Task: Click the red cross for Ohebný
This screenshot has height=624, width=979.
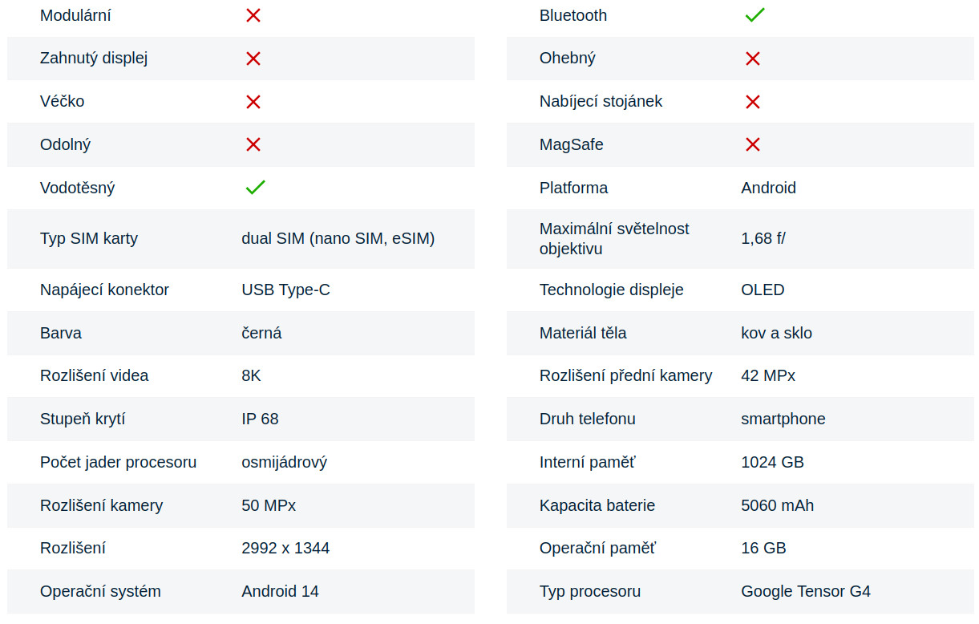Action: [753, 59]
